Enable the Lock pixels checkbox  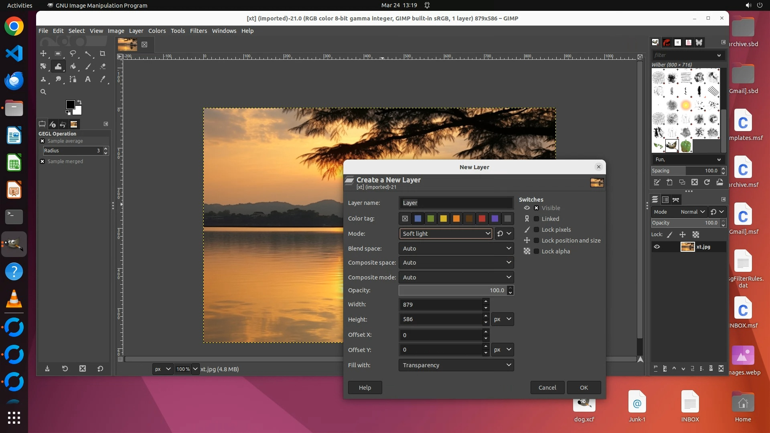(536, 230)
